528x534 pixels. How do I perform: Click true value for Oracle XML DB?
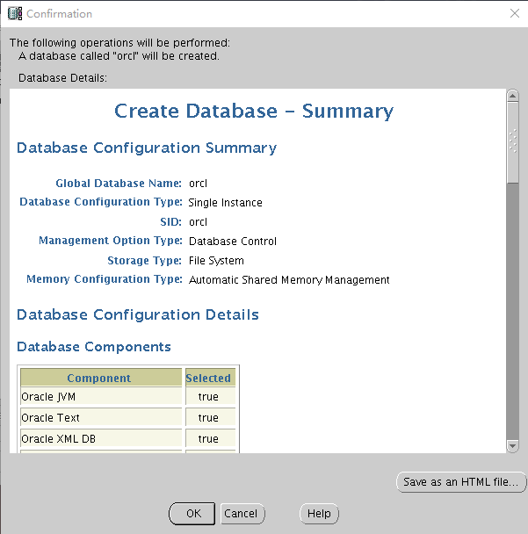coord(210,438)
